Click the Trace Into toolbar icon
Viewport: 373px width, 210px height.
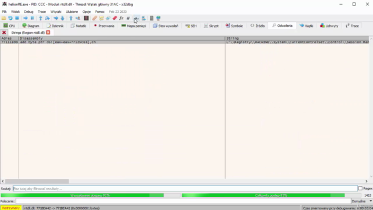56,18
